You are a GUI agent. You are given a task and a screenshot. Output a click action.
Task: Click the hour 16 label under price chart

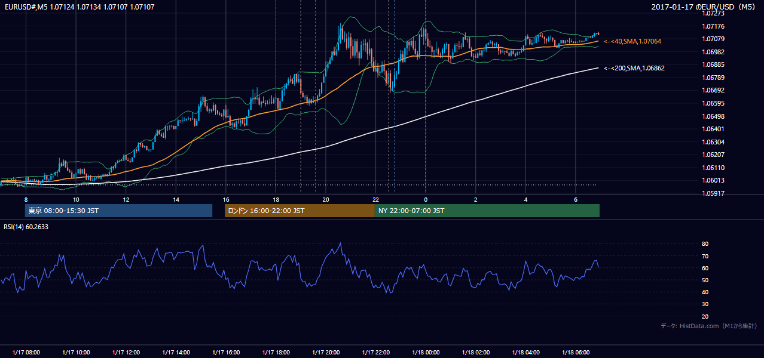pos(226,199)
